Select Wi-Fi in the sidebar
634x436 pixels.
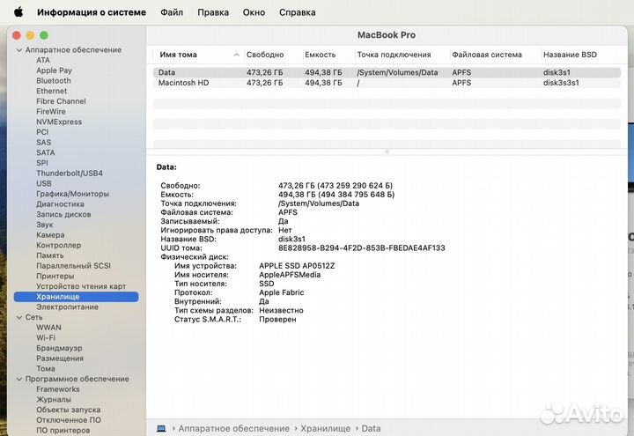pos(46,337)
